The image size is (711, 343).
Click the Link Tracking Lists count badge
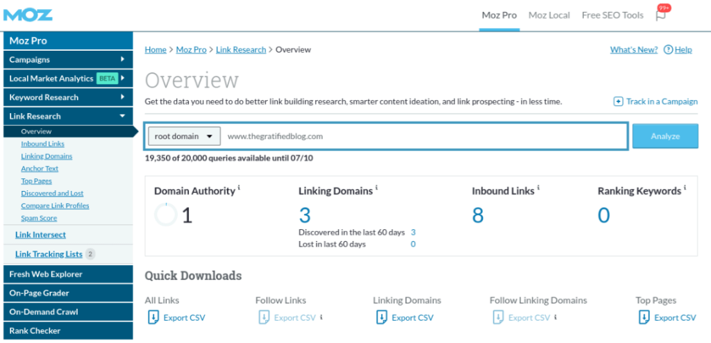[x=90, y=254]
